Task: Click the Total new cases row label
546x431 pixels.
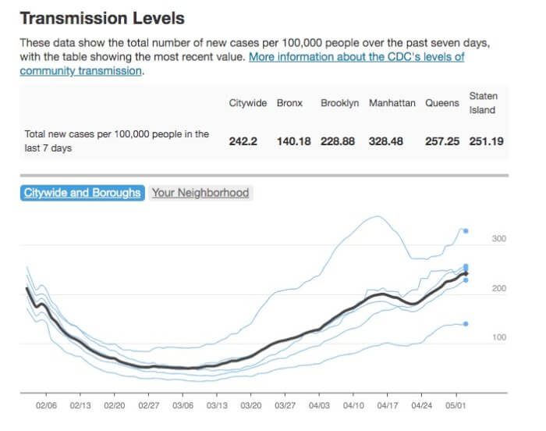Action: (x=117, y=141)
